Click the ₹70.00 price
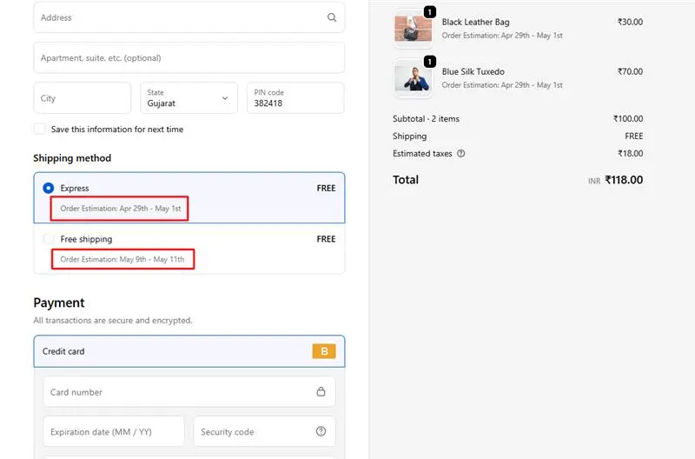This screenshot has height=459, width=695. (x=630, y=71)
